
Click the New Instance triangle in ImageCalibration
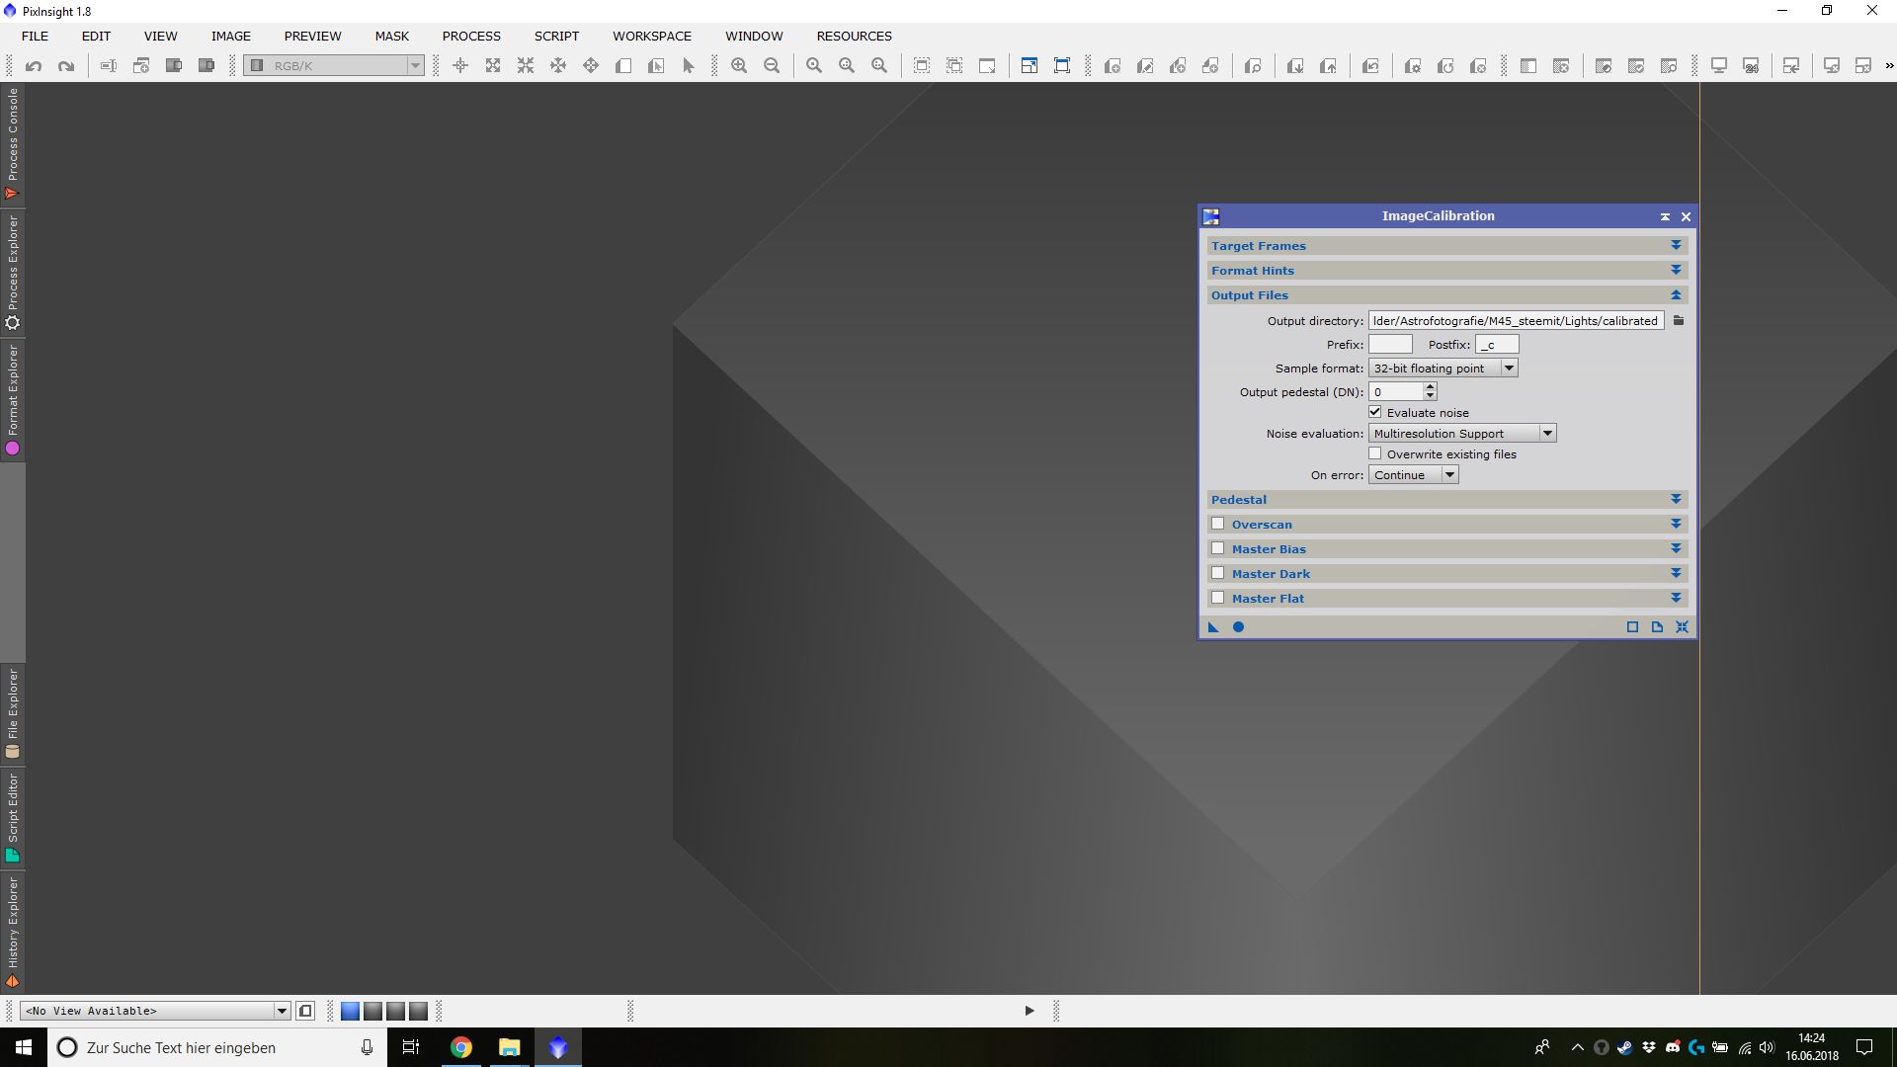[x=1213, y=627]
